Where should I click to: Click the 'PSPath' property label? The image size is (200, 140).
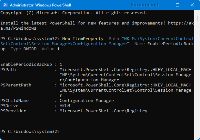point(8,70)
